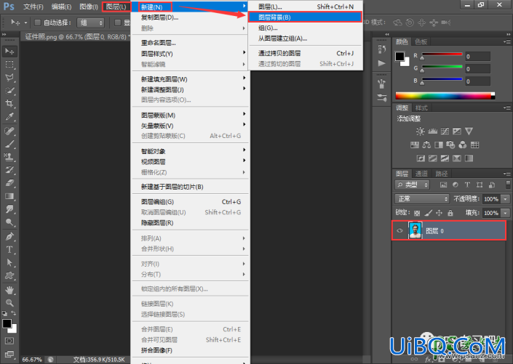The height and width of the screenshot is (364, 513).
Task: Click the swap foreground/background colors icon
Action: pos(14,313)
